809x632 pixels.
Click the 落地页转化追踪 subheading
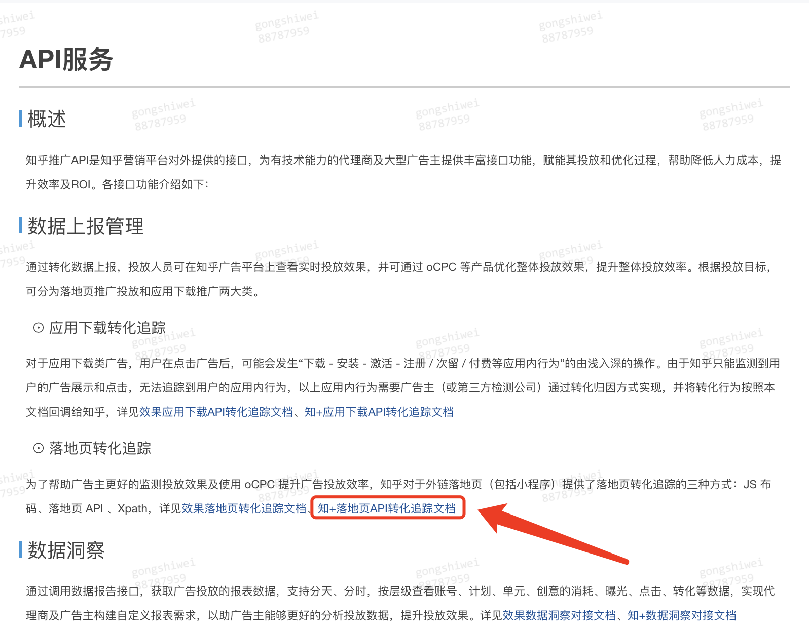pyautogui.click(x=100, y=448)
